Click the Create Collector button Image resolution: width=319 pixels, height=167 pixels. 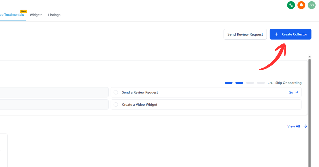[291, 34]
